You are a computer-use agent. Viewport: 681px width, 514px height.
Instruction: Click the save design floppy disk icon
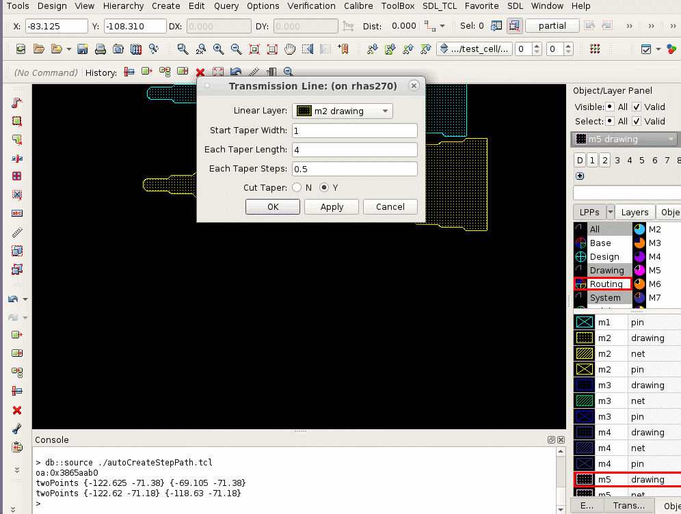click(83, 49)
